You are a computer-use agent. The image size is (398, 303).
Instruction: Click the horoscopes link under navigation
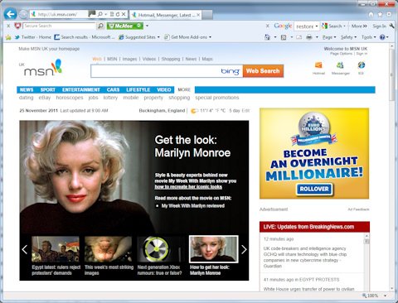click(70, 98)
